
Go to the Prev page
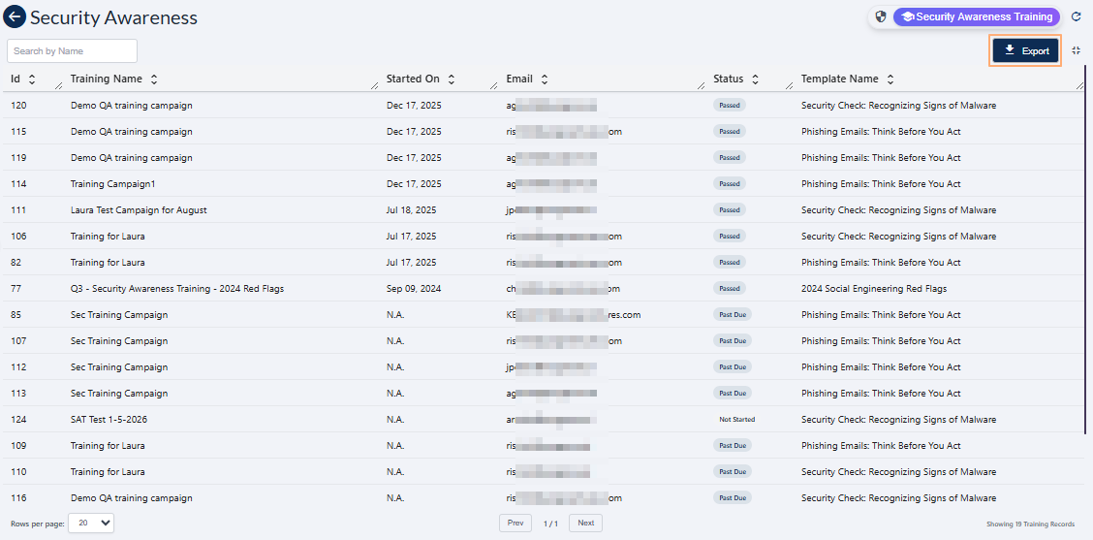click(515, 523)
